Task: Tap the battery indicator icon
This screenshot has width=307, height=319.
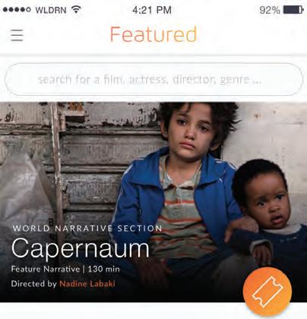Action: [x=293, y=10]
